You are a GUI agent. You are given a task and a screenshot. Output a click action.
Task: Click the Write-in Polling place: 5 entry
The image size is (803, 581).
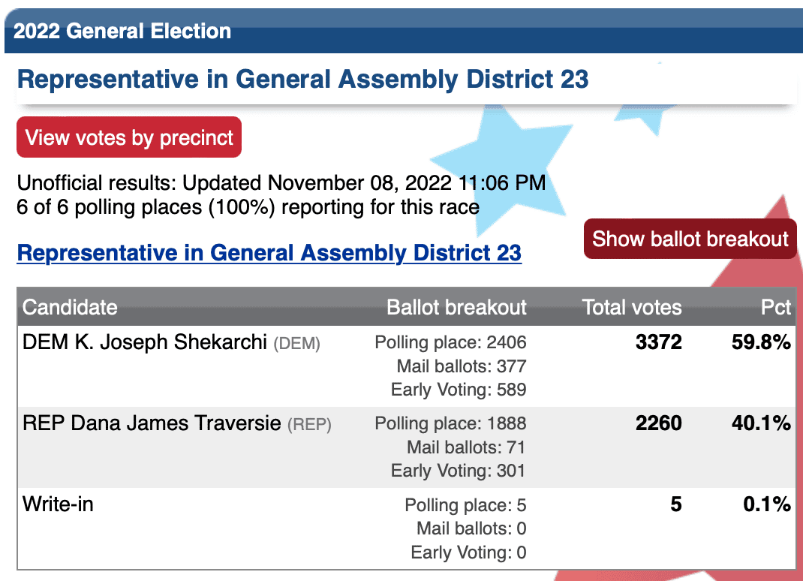pos(465,504)
